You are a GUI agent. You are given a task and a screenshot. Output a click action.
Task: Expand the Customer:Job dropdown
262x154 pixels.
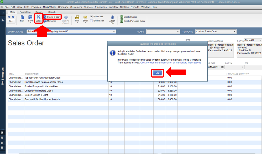114,31
